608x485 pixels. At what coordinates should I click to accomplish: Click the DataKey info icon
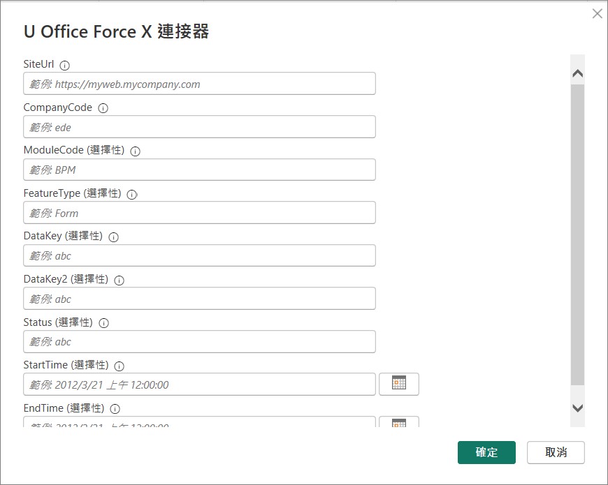114,237
